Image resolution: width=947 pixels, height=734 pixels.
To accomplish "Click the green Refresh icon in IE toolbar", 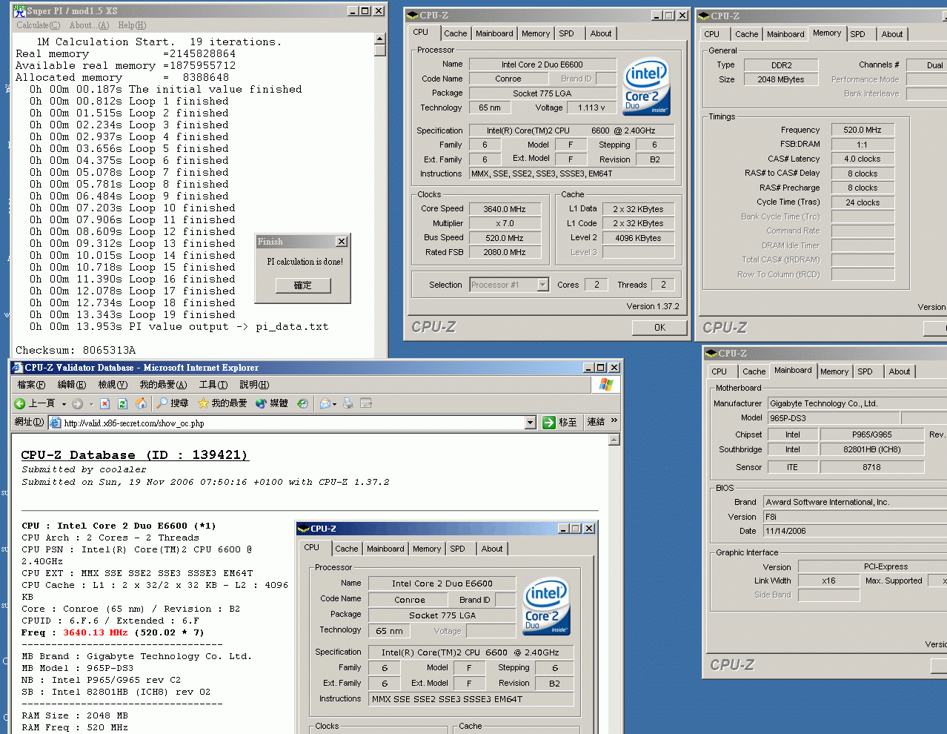I will (122, 403).
